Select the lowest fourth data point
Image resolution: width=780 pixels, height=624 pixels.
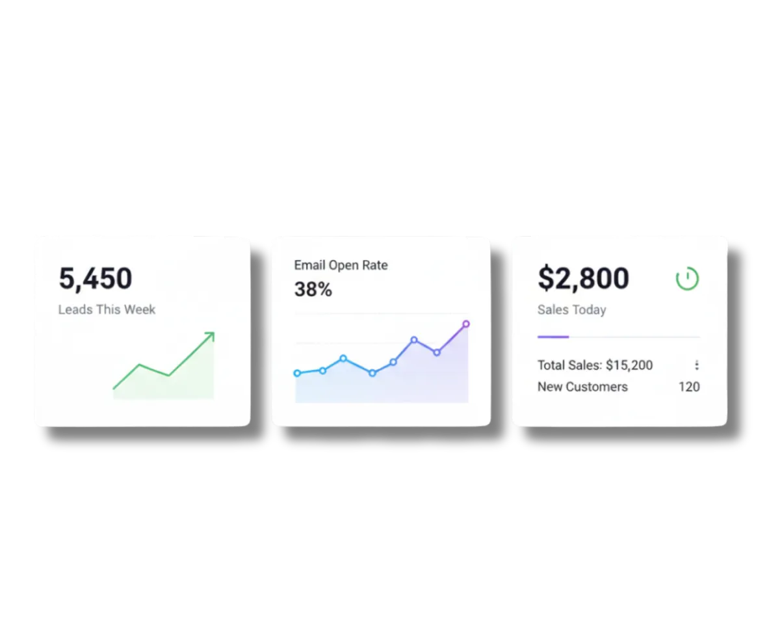coord(372,373)
